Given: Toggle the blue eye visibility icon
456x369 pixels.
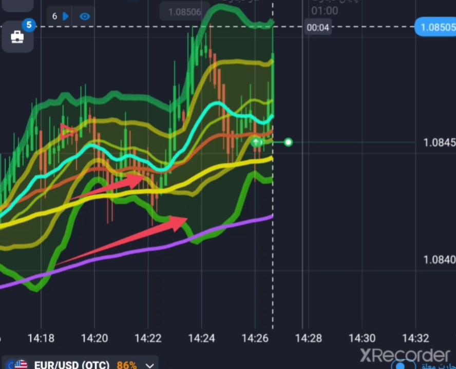Looking at the screenshot, I should click(x=85, y=16).
